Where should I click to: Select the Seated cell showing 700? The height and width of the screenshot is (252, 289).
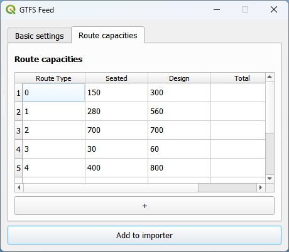[116, 130]
